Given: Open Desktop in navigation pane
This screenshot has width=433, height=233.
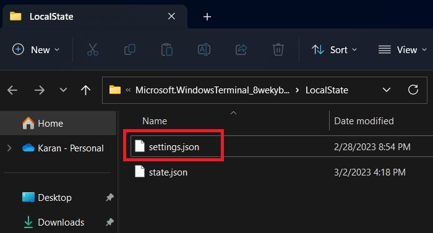Looking at the screenshot, I should pyautogui.click(x=54, y=197).
